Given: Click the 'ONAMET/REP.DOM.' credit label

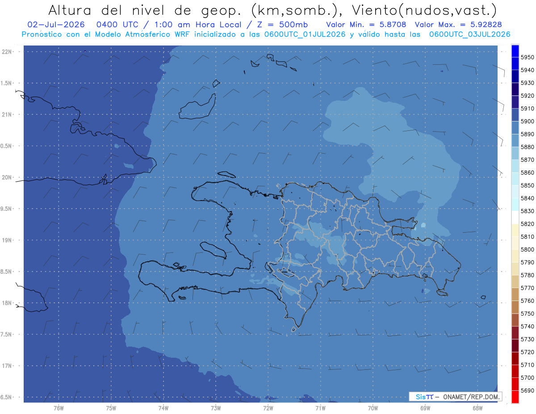Looking at the screenshot, I should point(472,397).
